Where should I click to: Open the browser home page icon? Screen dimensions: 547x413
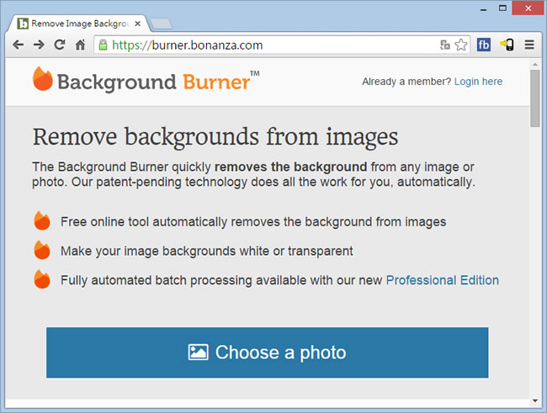click(x=80, y=45)
